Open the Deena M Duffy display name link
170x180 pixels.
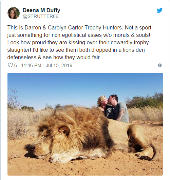(41, 10)
